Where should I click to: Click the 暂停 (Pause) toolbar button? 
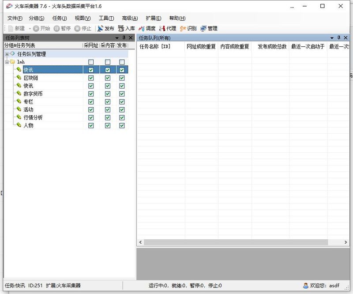pos(62,28)
